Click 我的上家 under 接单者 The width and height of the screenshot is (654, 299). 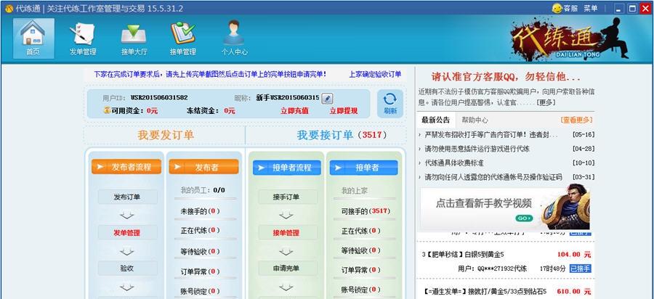coord(355,191)
